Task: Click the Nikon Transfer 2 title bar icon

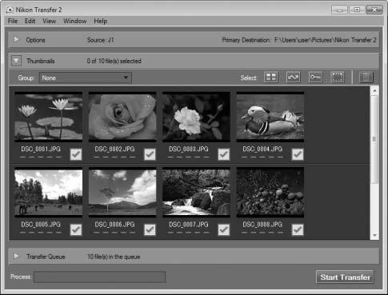Action: pyautogui.click(x=10, y=10)
